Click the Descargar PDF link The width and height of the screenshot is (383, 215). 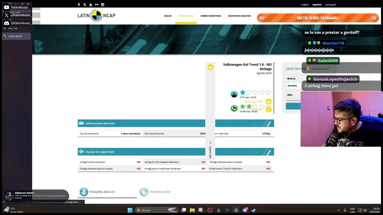254,102
